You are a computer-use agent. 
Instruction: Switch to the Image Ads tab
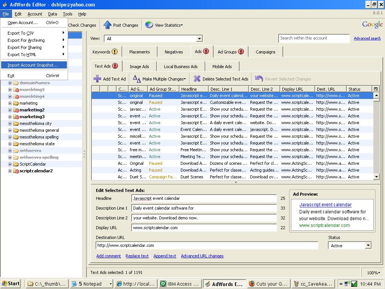coord(139,66)
